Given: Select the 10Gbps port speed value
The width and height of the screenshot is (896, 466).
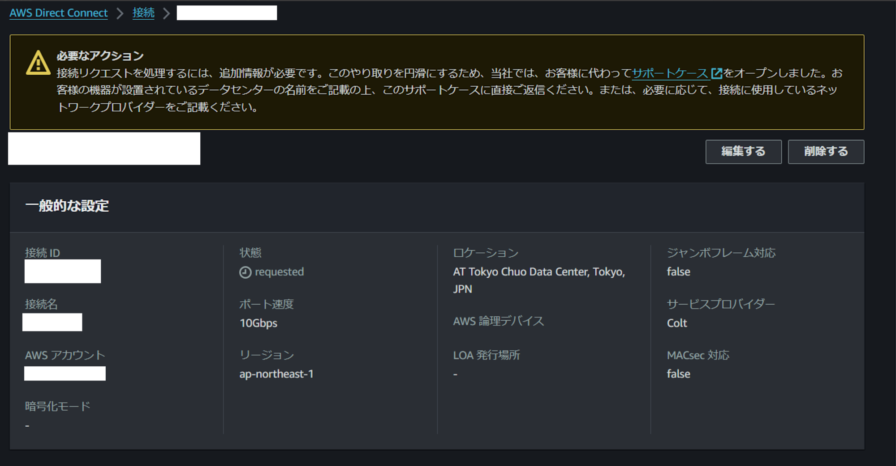Looking at the screenshot, I should tap(258, 323).
